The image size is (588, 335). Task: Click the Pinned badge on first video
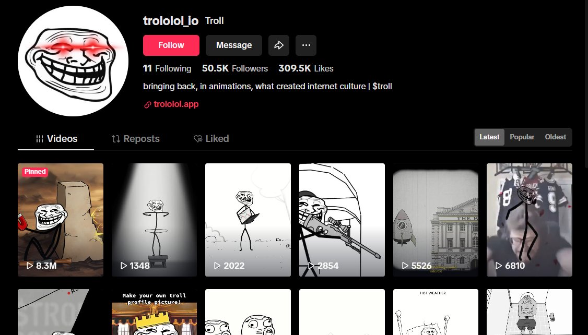click(35, 172)
